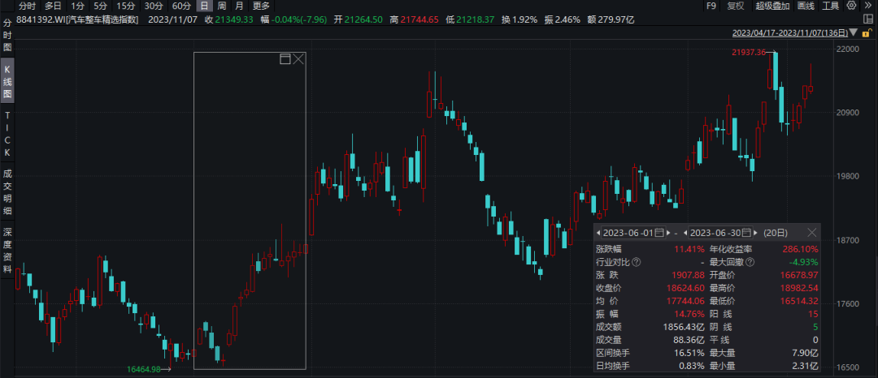
Task: Open 成交明细 in left sidebar
Action: point(7,192)
